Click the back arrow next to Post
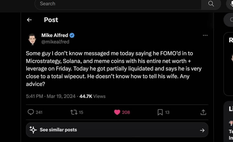The image size is (233, 142). click(29, 20)
